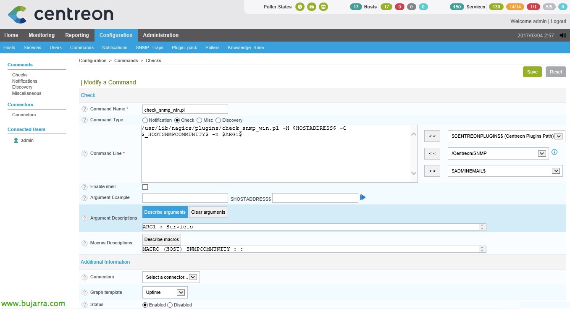
Task: Open help for Graph template
Action: point(84,293)
